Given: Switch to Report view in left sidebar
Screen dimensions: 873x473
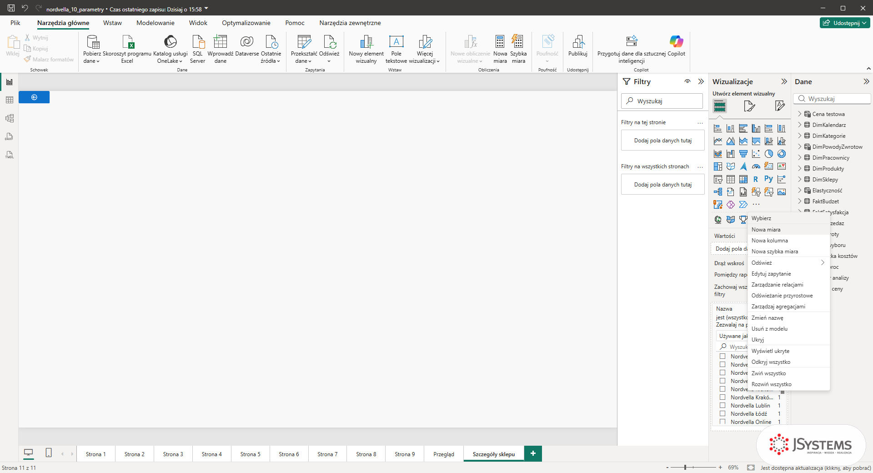Looking at the screenshot, I should 10,82.
